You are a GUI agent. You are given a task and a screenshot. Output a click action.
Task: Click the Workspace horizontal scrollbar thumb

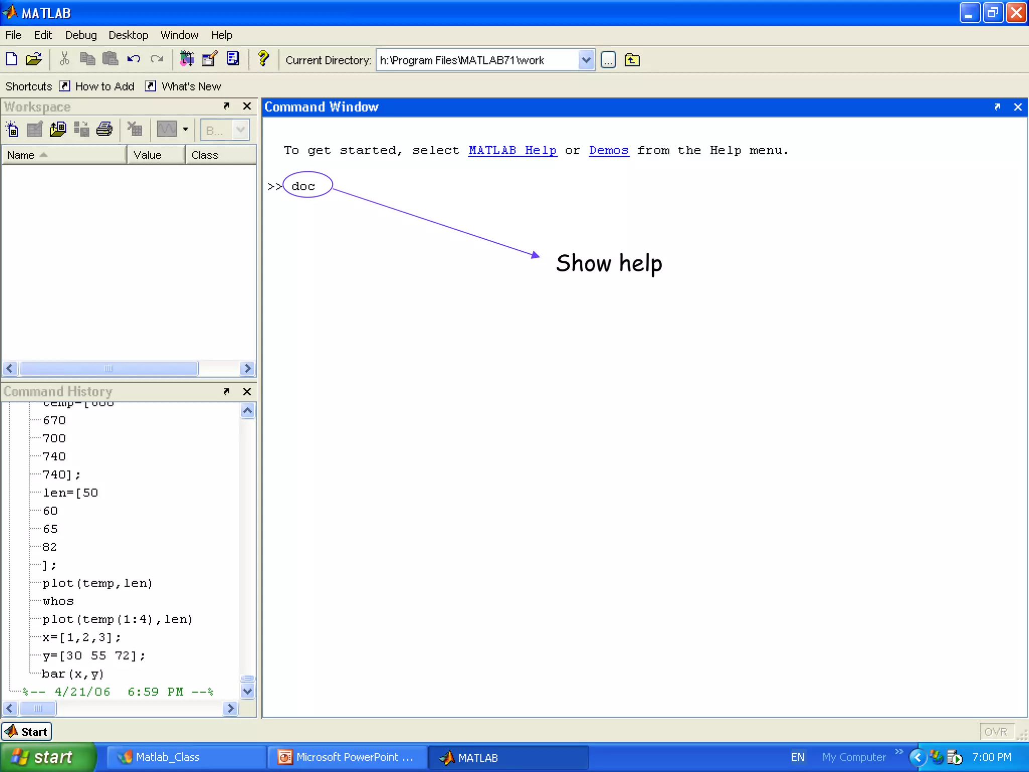(109, 368)
